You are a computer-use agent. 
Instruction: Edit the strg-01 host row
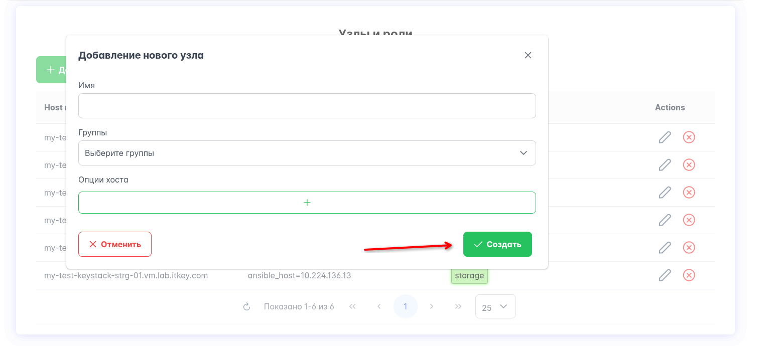click(665, 275)
